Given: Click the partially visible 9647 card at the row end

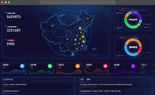Looking at the screenshot, I should coord(145,68).
